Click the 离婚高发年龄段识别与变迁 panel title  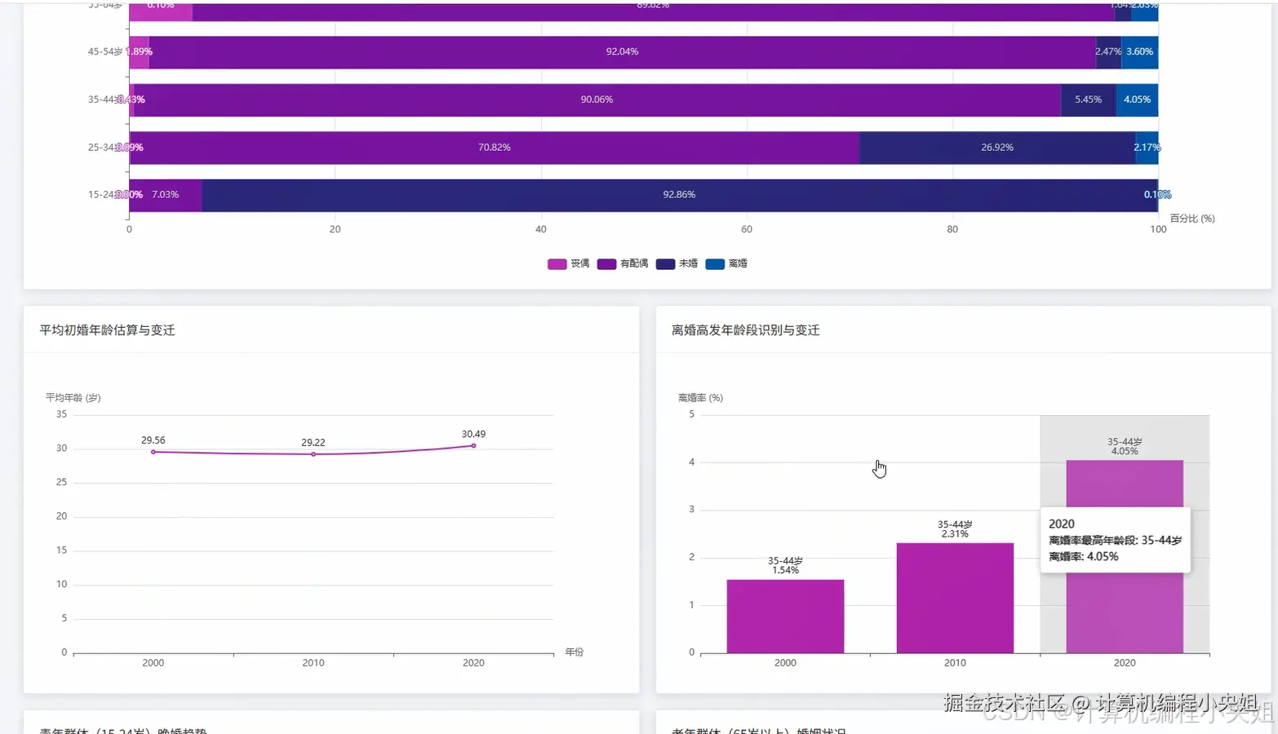click(746, 330)
